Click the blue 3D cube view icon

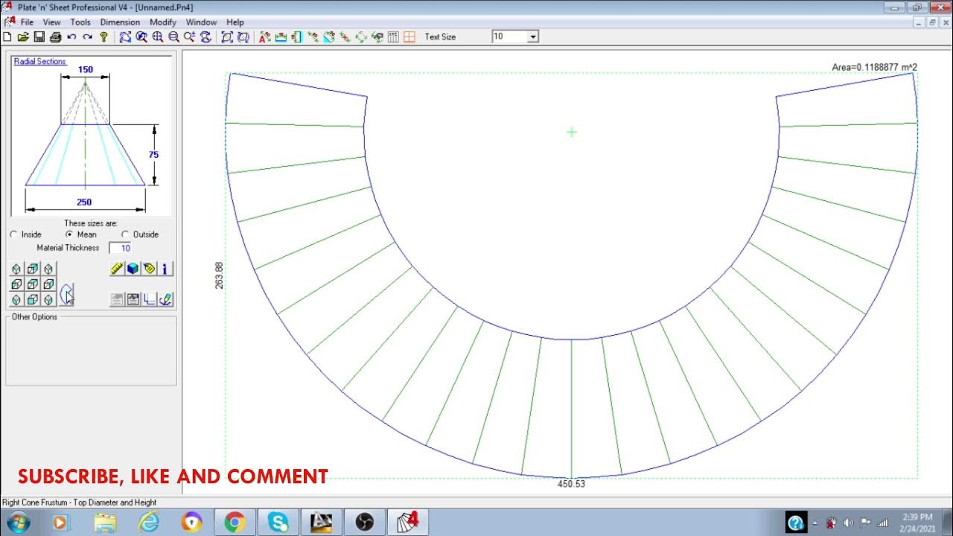133,269
